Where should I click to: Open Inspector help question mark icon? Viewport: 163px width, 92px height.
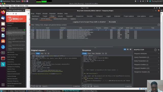coord(155,50)
